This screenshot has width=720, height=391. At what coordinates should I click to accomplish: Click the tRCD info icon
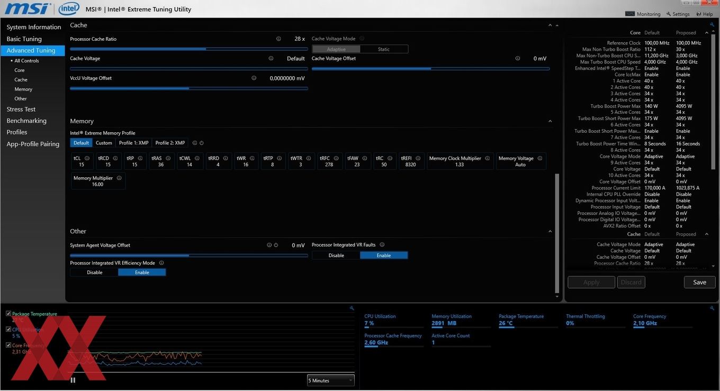point(116,158)
